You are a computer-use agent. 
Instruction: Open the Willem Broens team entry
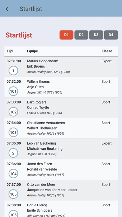tap(61, 87)
